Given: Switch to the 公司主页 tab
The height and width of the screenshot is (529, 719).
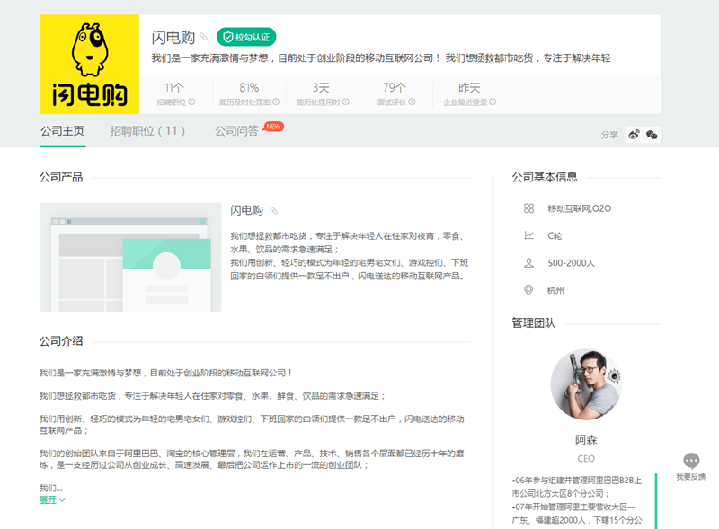Looking at the screenshot, I should pos(62,131).
